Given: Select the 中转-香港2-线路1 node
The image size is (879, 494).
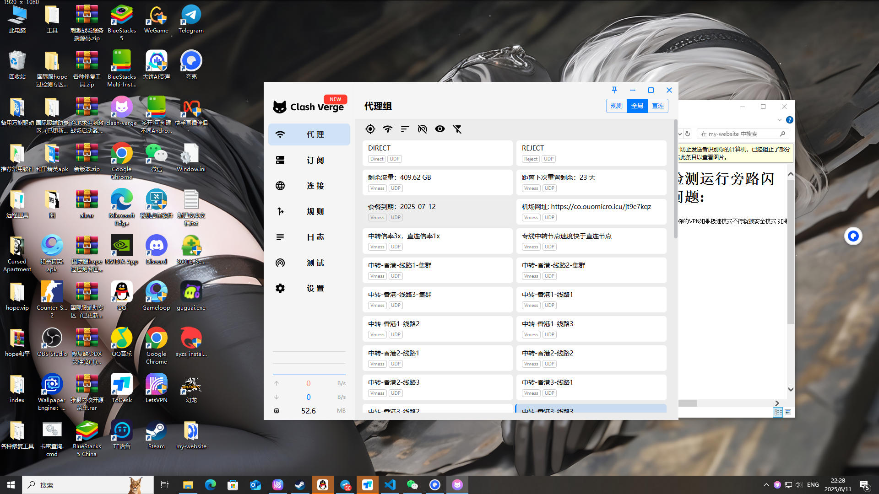Looking at the screenshot, I should (x=437, y=358).
